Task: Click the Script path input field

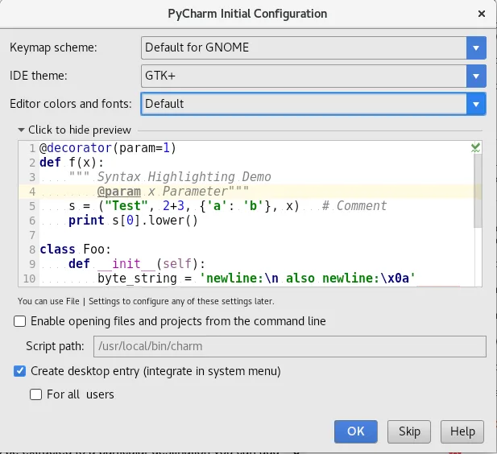Action: pyautogui.click(x=290, y=346)
